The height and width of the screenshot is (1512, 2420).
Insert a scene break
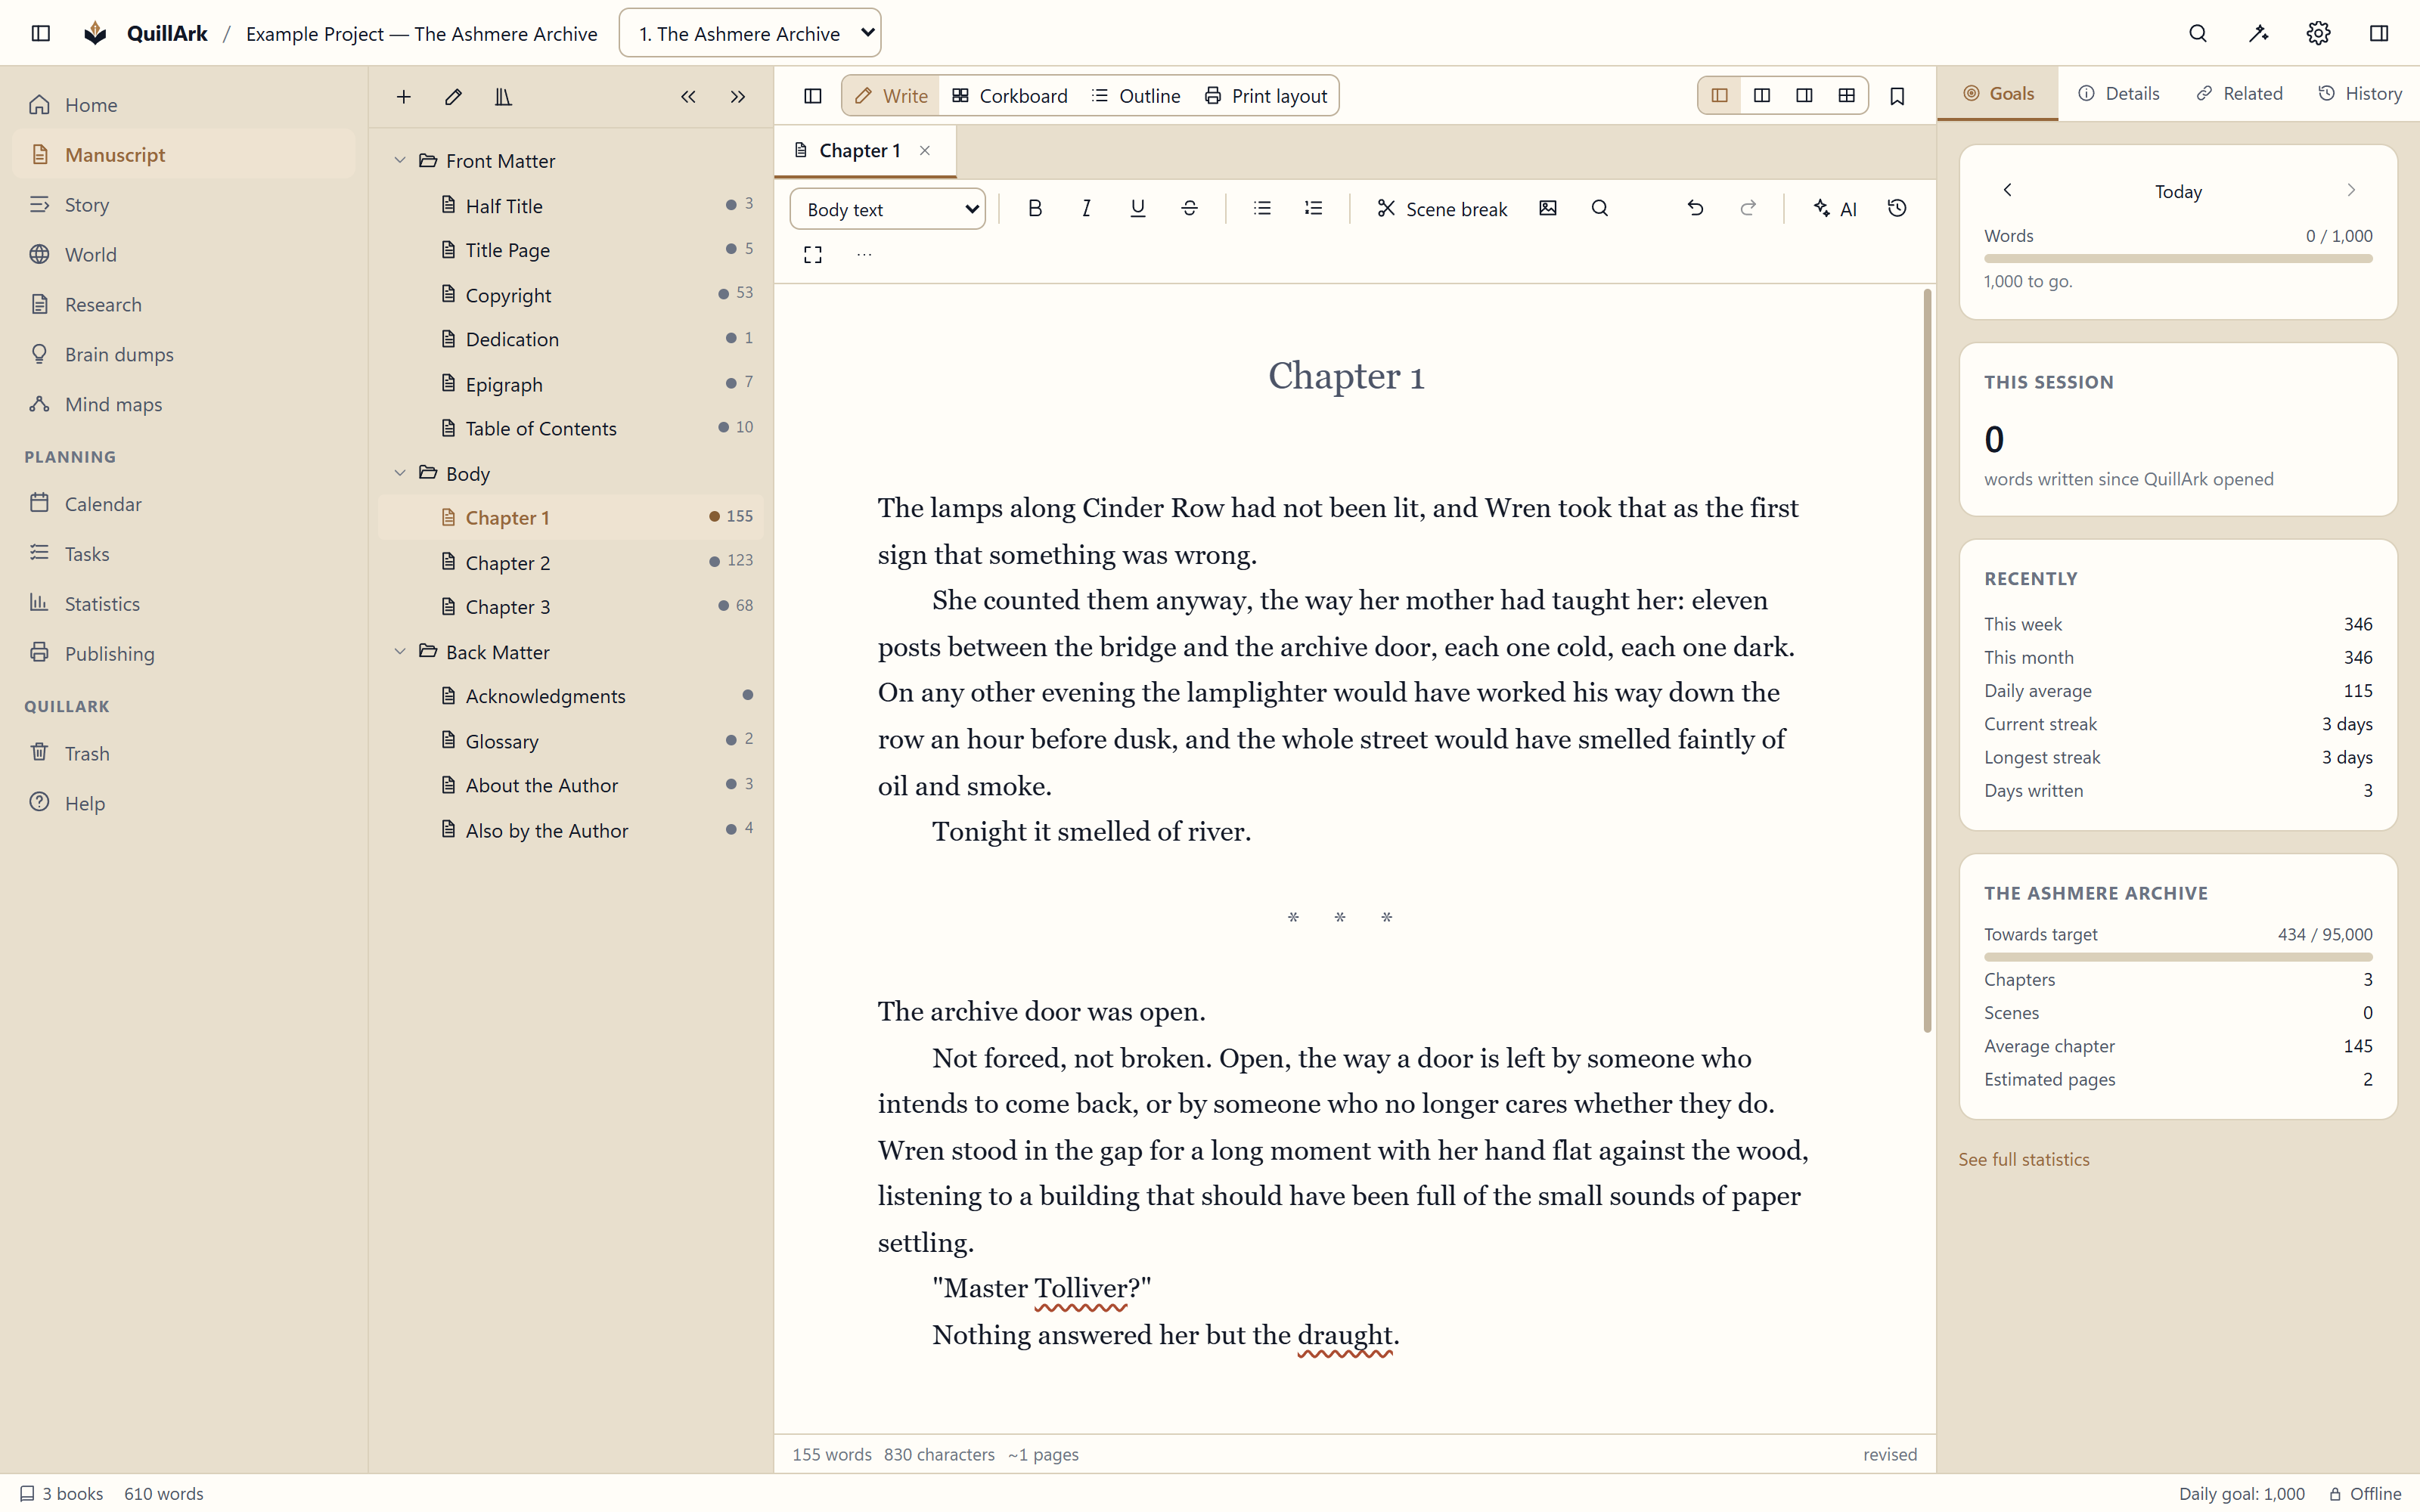(1441, 209)
